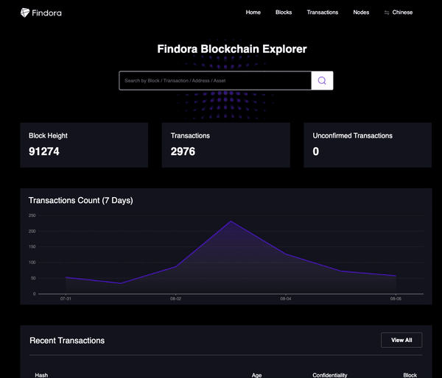Click the chart peak data point

231,221
